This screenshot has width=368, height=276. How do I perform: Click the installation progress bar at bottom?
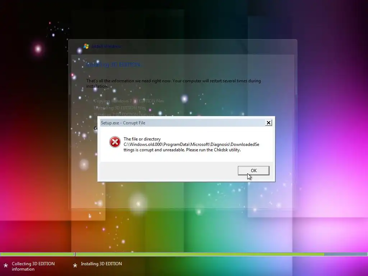[184, 254]
